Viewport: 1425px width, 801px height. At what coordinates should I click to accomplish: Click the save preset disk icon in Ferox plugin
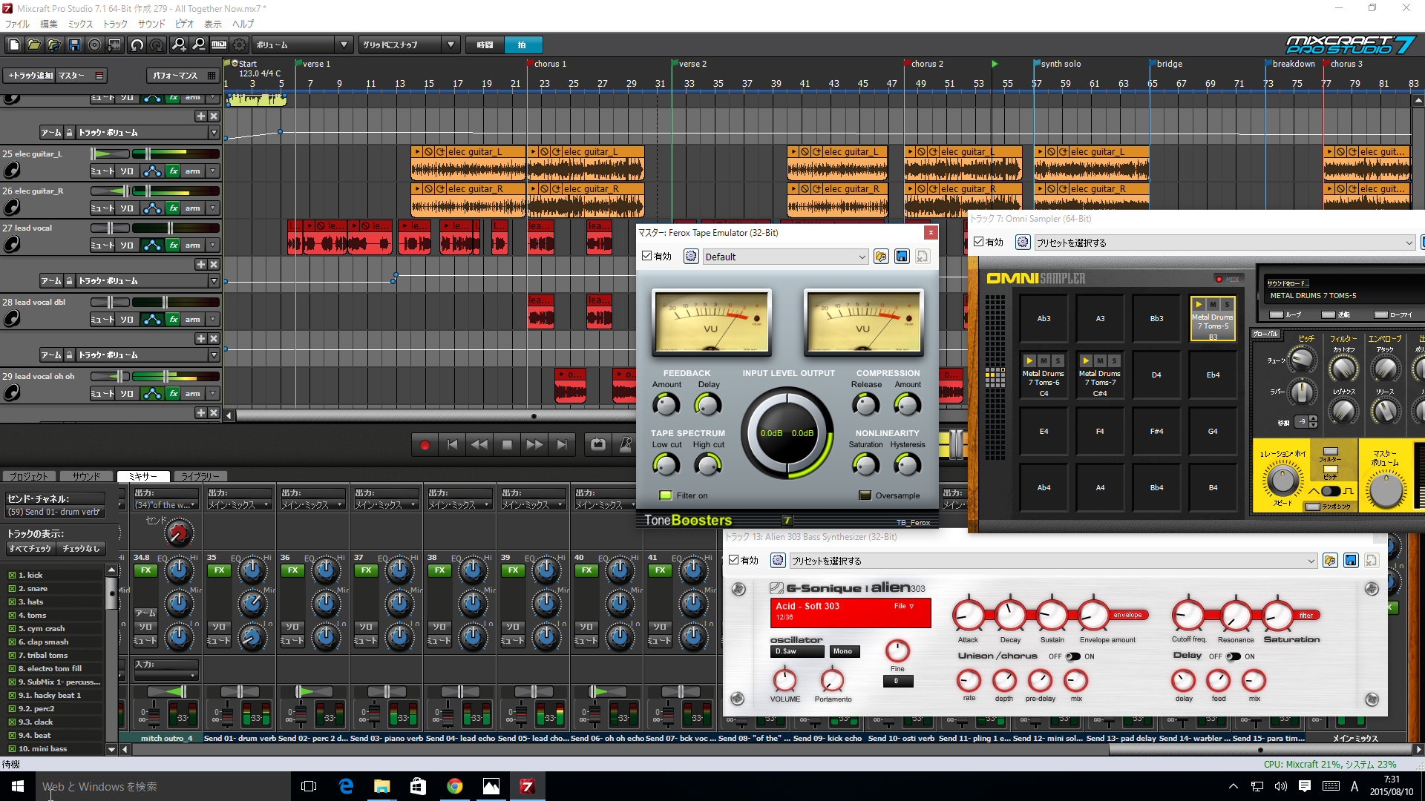[902, 256]
